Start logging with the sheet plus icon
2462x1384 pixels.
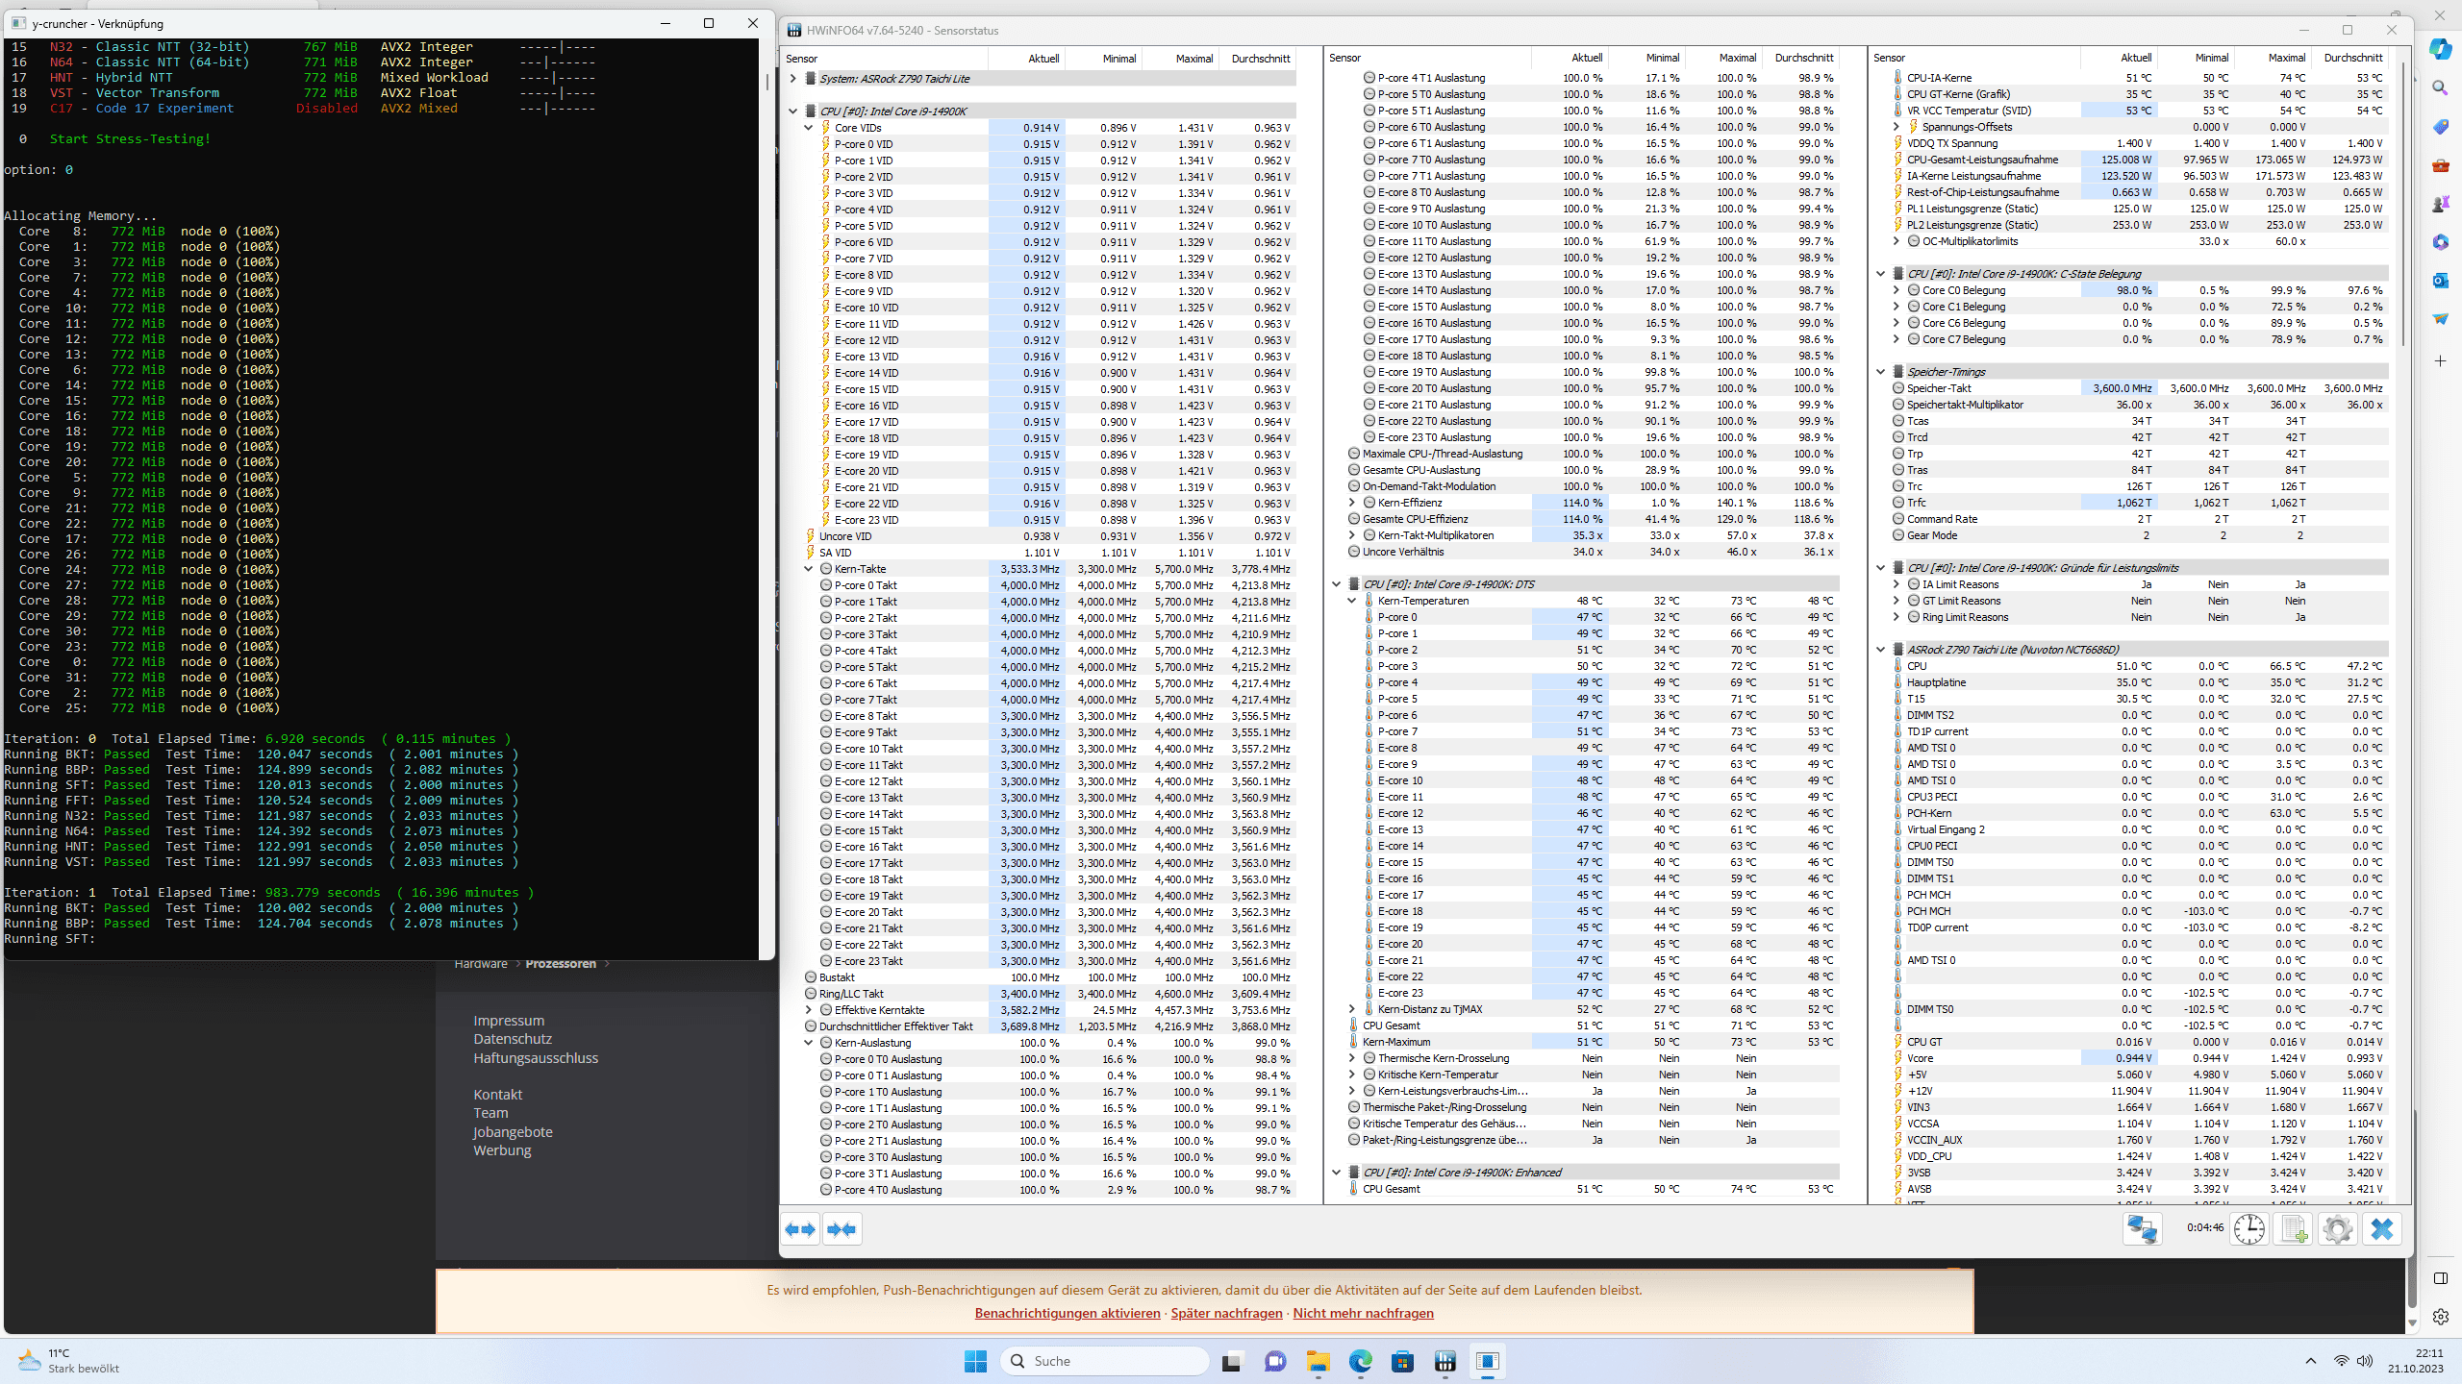2294,1229
